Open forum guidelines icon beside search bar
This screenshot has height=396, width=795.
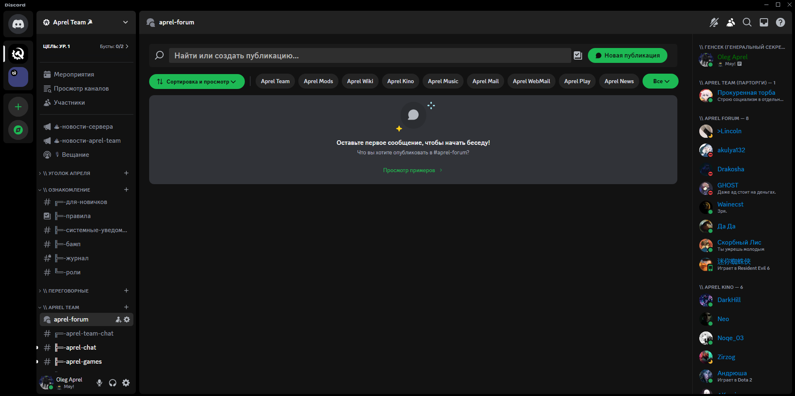pos(578,55)
